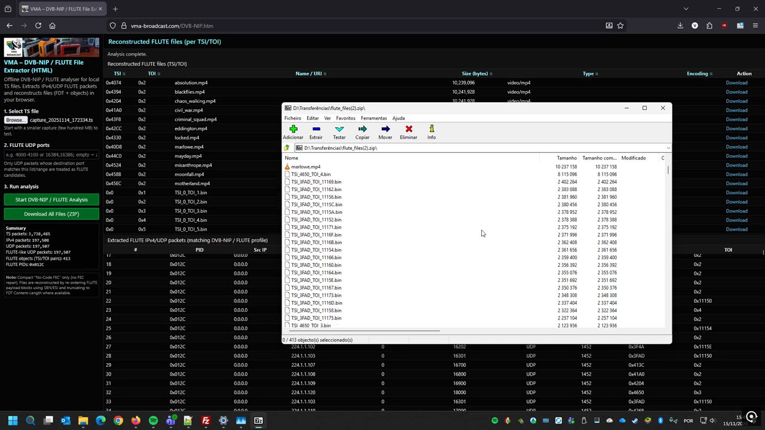This screenshot has width=765, height=430.
Task: Sort table by Size (bytes) header
Action: click(476, 73)
